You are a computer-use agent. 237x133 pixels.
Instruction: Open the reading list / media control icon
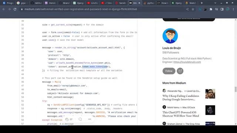(216, 9)
